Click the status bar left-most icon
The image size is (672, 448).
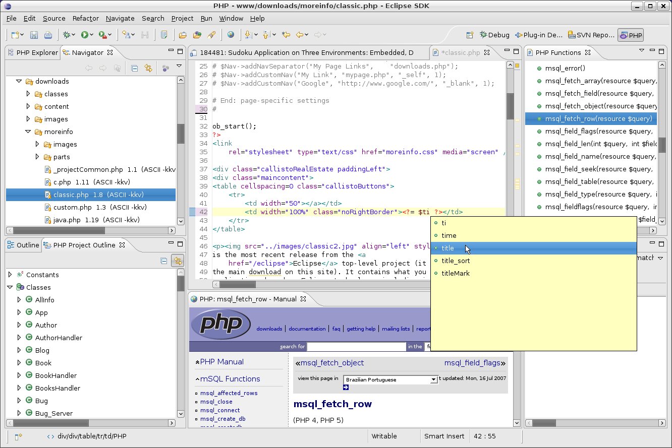click(x=18, y=436)
